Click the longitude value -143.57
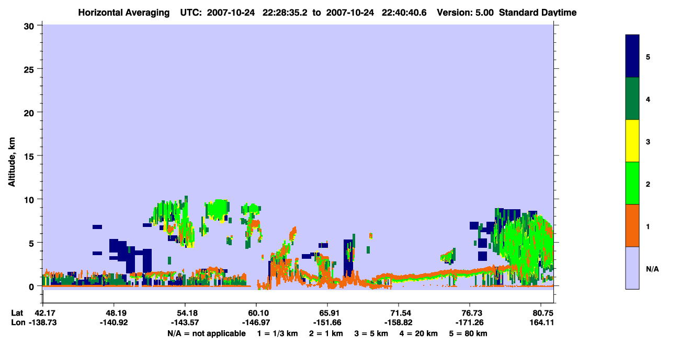 click(x=185, y=322)
